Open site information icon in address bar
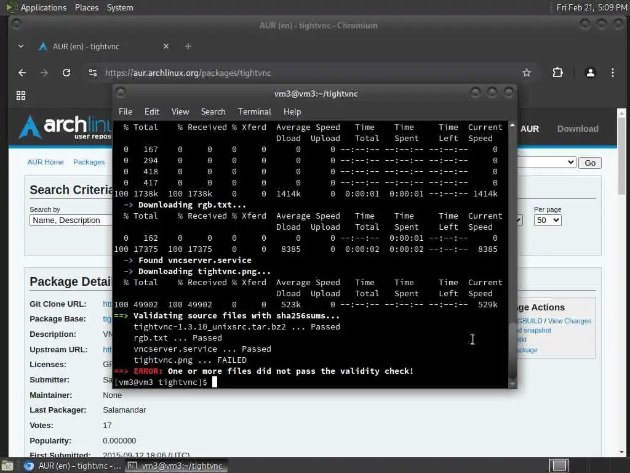This screenshot has width=630, height=473. pos(93,73)
